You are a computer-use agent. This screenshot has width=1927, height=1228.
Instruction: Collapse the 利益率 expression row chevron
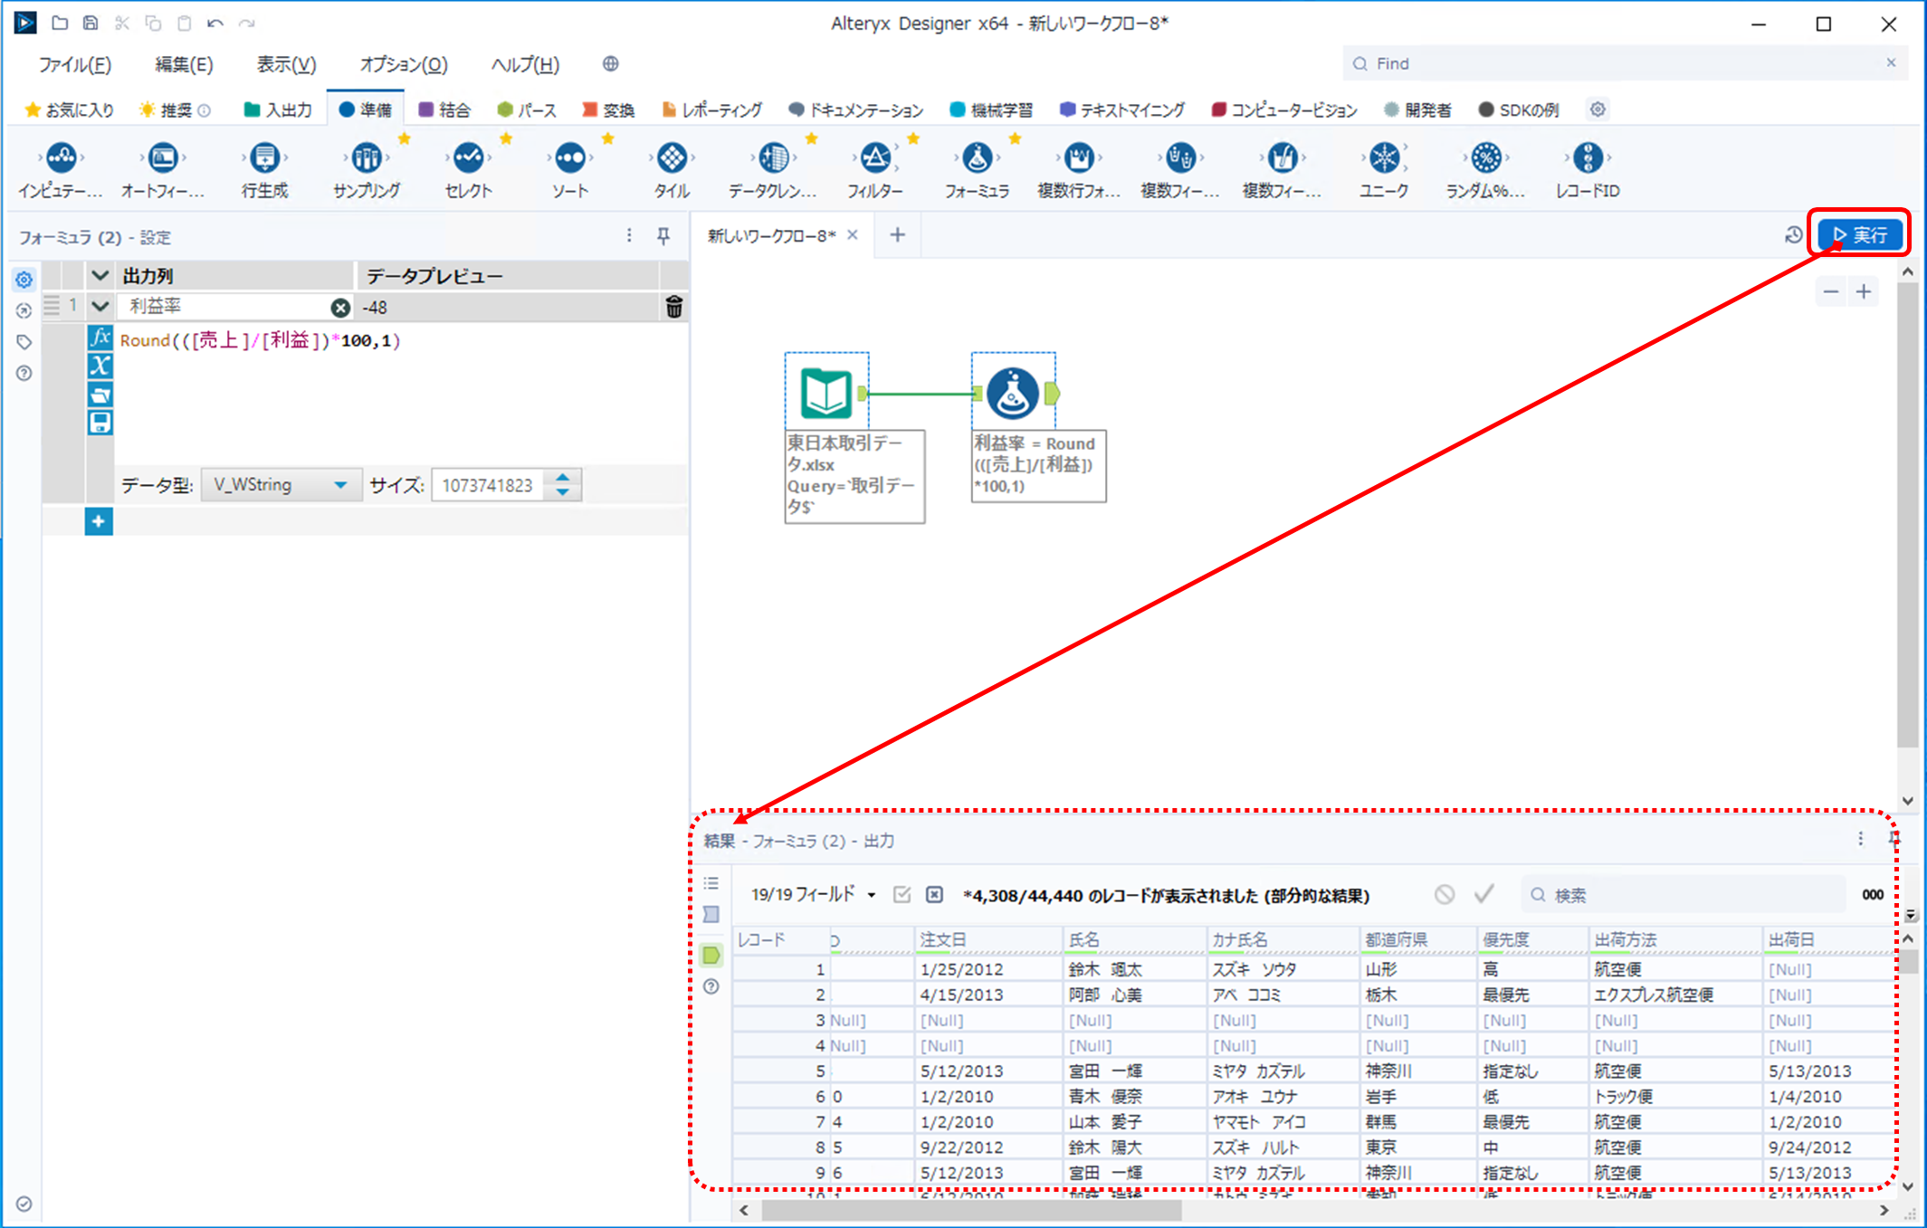[x=100, y=306]
